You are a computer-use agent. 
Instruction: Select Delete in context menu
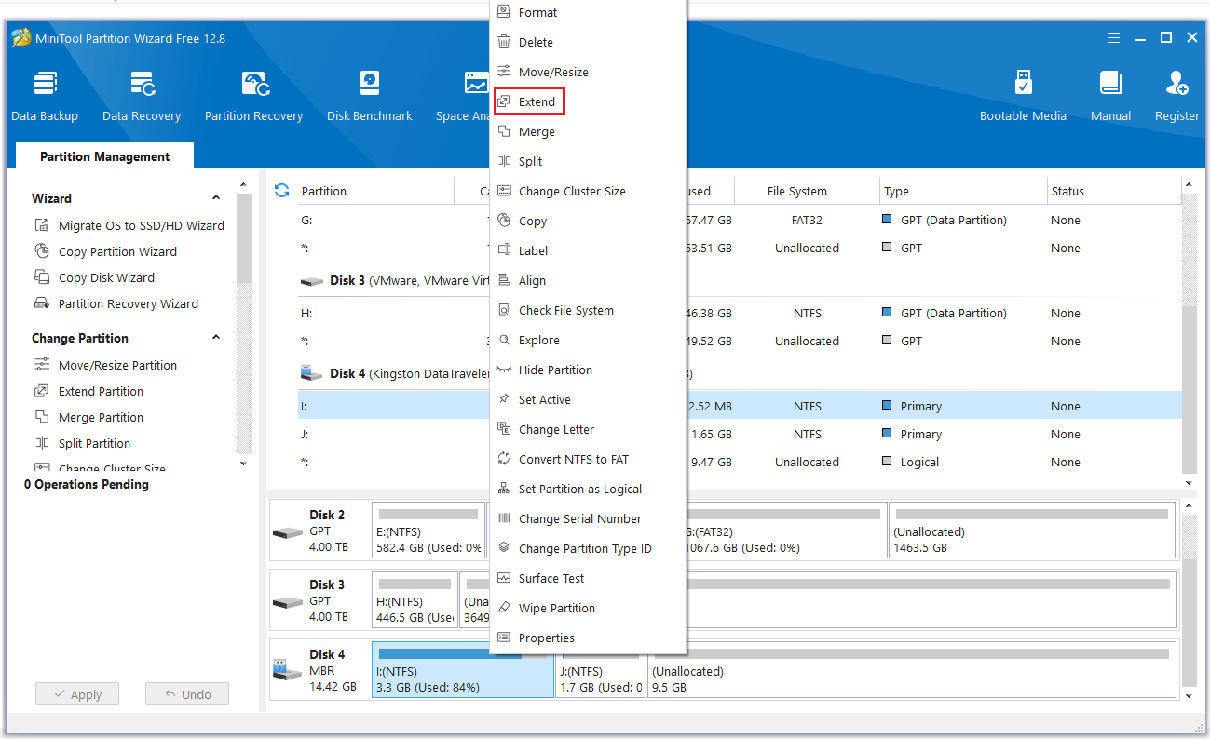click(589, 42)
